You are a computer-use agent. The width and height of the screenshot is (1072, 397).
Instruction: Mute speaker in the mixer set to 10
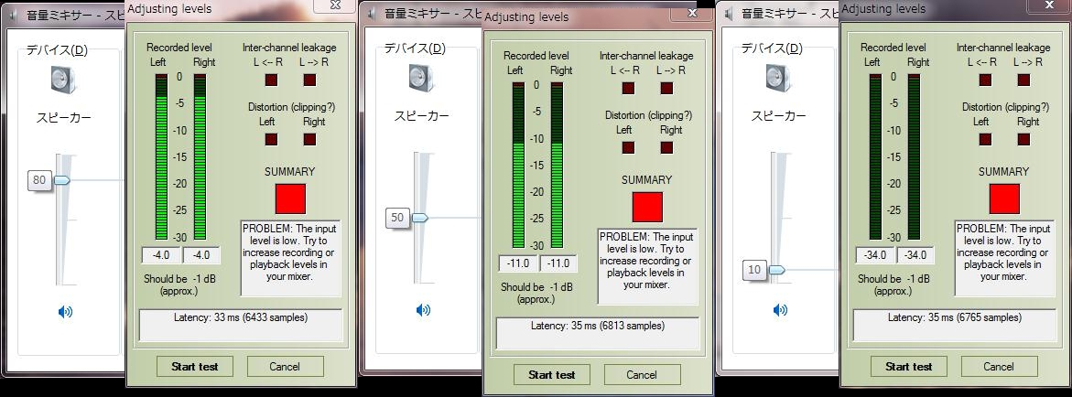coord(780,310)
